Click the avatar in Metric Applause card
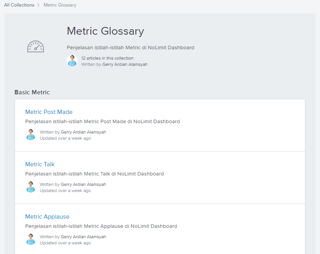Image resolution: width=320 pixels, height=254 pixels. (x=31, y=239)
